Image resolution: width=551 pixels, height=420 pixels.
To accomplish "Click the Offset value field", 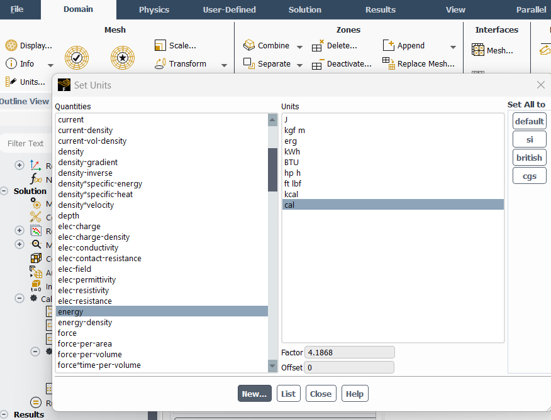I will point(349,367).
